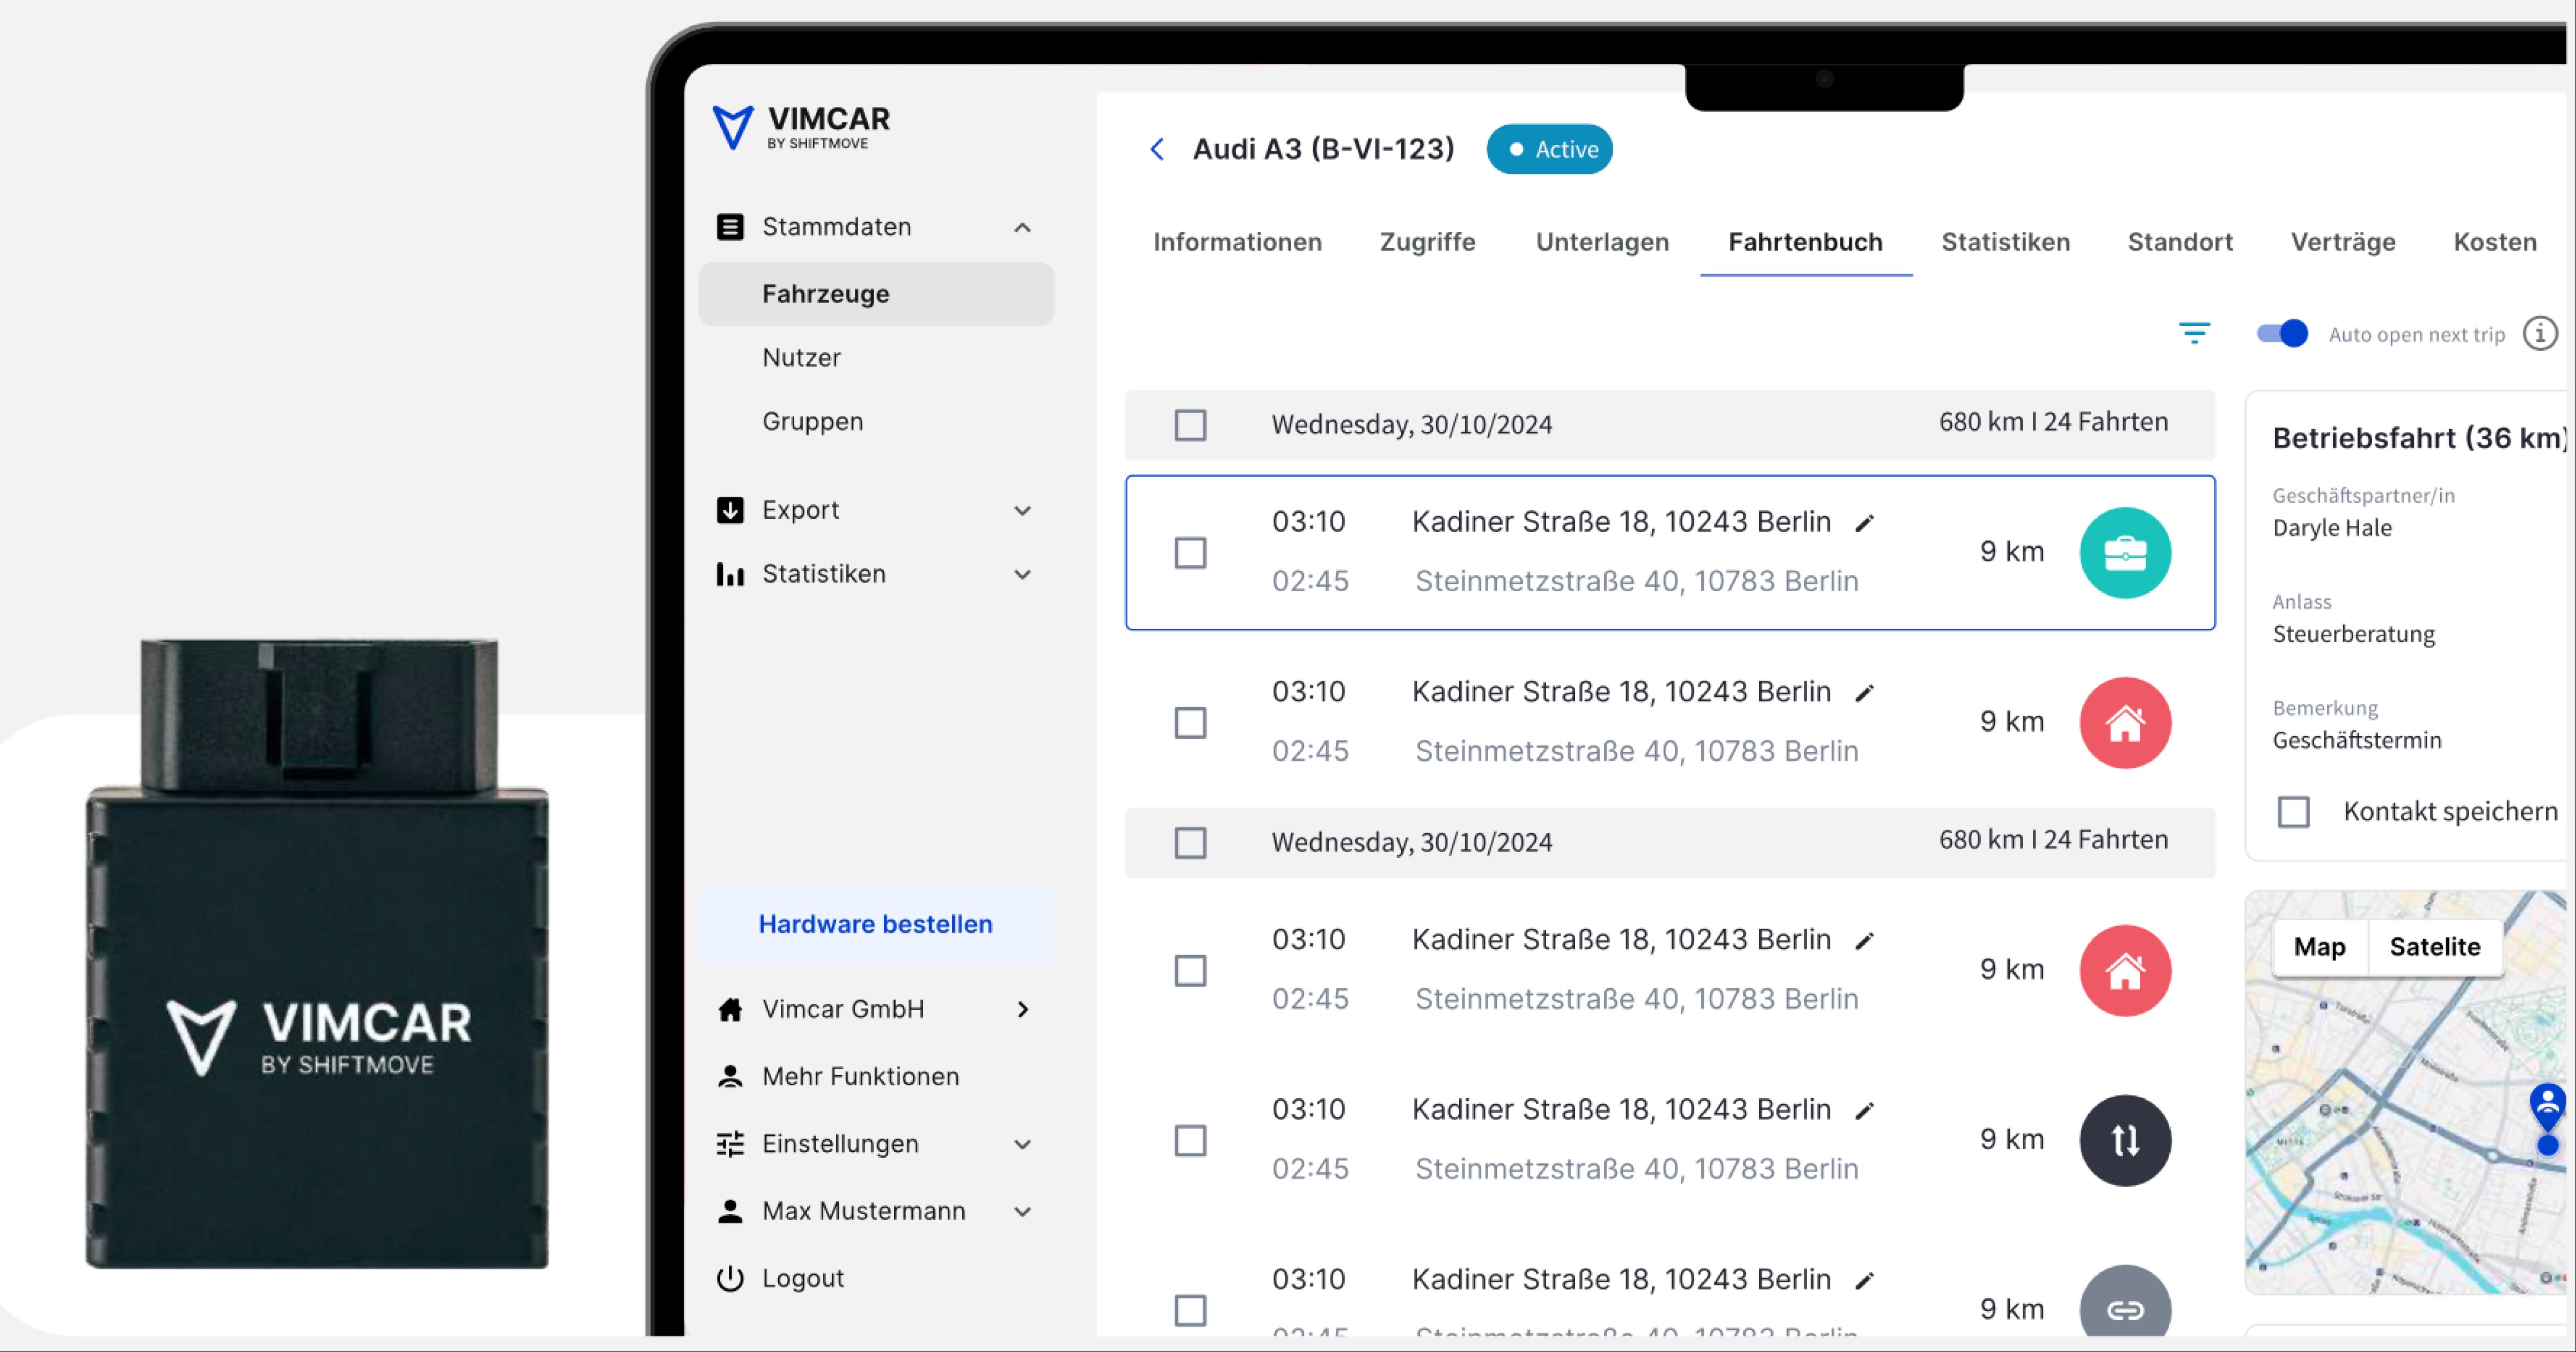Open Nutzer in the sidebar

coord(801,358)
